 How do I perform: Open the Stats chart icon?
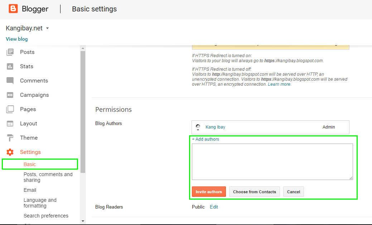point(10,66)
